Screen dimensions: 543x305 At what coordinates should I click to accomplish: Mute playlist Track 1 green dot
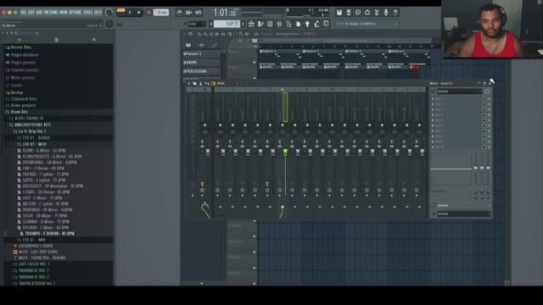(255, 63)
